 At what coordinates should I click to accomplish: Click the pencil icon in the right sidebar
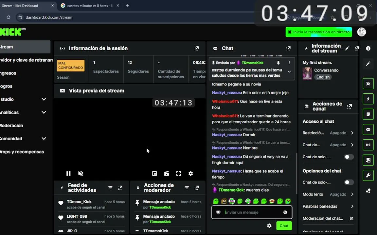pos(368,64)
